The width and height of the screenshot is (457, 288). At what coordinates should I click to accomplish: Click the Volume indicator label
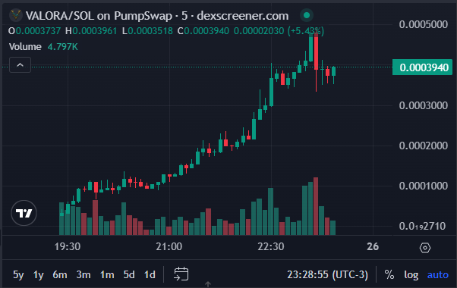[25, 46]
